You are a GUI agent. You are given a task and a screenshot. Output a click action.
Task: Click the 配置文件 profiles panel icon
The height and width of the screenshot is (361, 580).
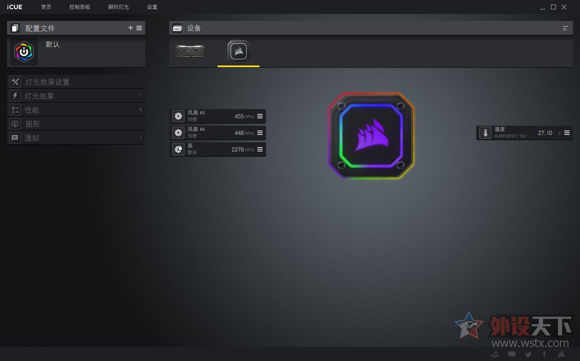pyautogui.click(x=15, y=28)
